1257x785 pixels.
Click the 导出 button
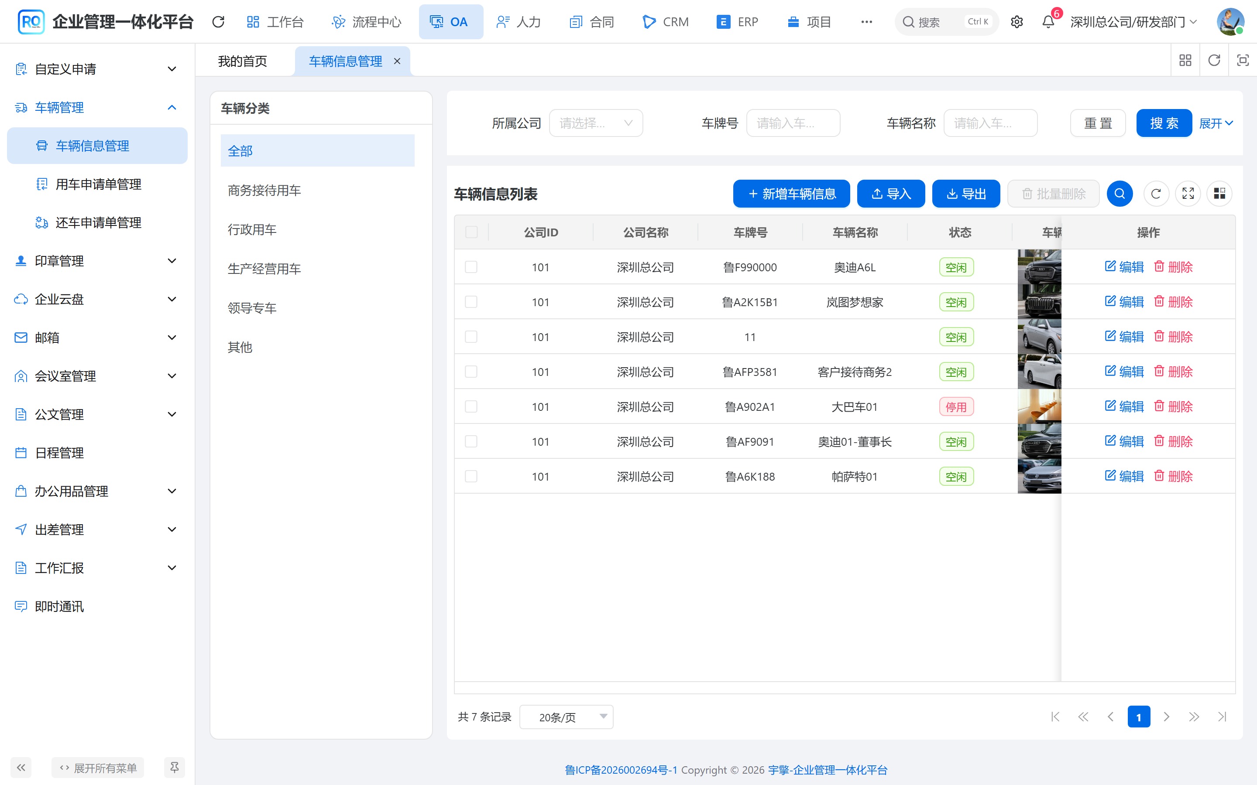[966, 194]
